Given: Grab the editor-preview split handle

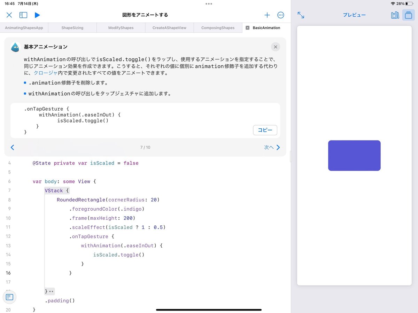Looking at the screenshot, I should click(291, 157).
